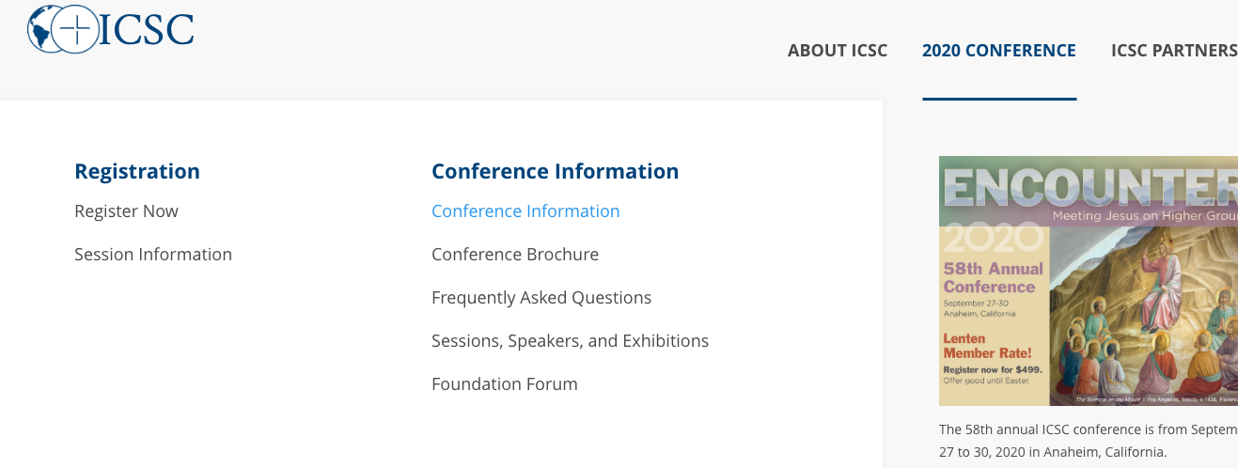Follow the Register Now link
This screenshot has height=468, width=1238.
tap(126, 211)
